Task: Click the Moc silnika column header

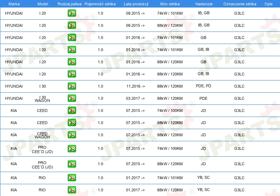Action: pyautogui.click(x=170, y=4)
